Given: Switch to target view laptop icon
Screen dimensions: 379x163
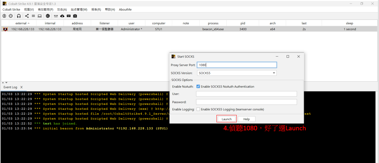Looking at the screenshot, I should pos(40,16).
